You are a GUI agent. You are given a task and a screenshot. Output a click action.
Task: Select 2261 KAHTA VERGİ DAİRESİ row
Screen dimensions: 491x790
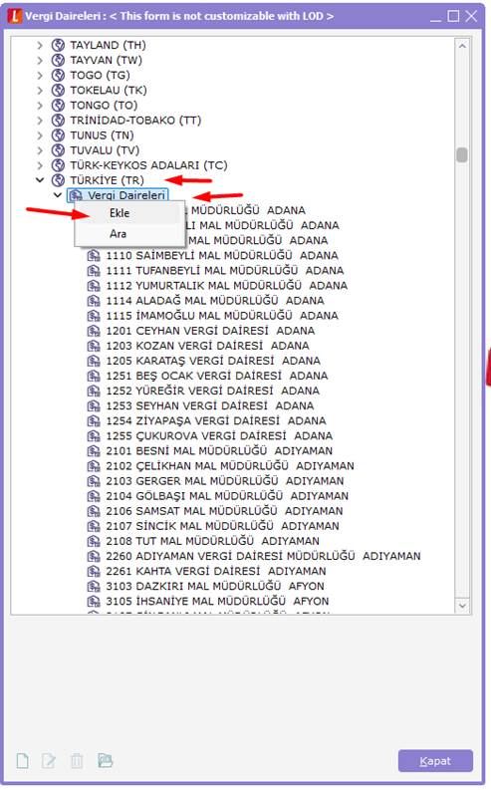coord(215,572)
